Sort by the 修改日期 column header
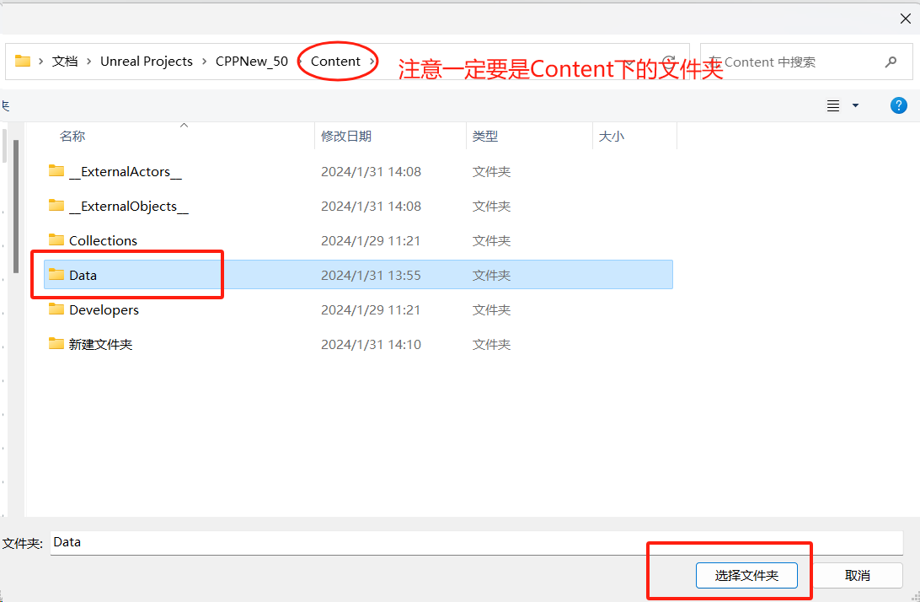This screenshot has width=920, height=602. click(346, 136)
